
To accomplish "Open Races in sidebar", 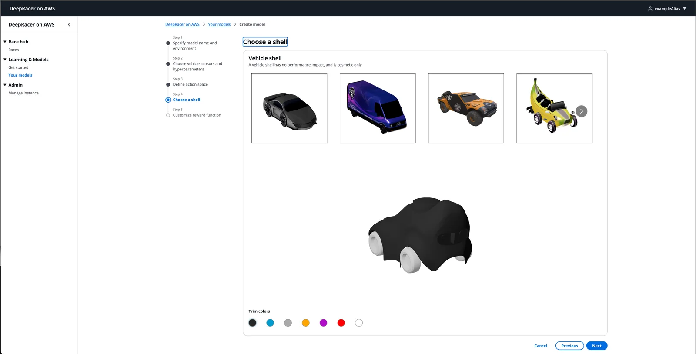I will pos(13,50).
